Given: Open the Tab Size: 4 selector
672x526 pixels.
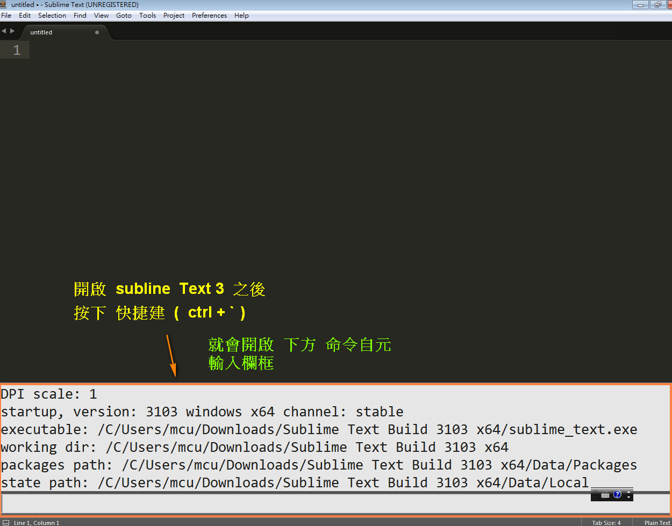Looking at the screenshot, I should [x=606, y=522].
